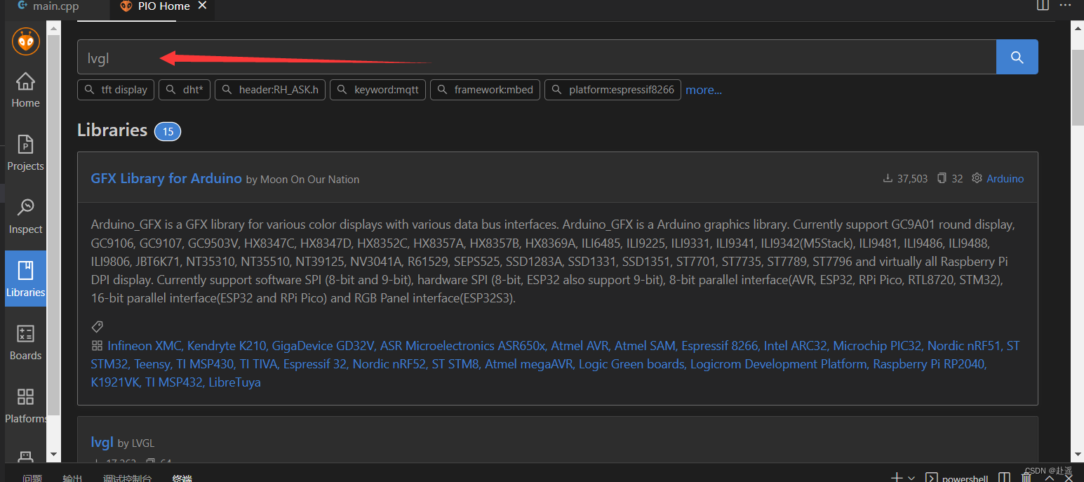1084x482 pixels.
Task: Click the 'more...' search examples link
Action: (x=703, y=90)
